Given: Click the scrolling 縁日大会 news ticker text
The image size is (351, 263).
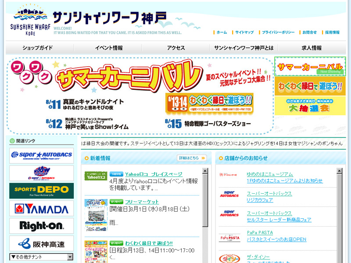Looking at the screenshot, I should 212,144.
